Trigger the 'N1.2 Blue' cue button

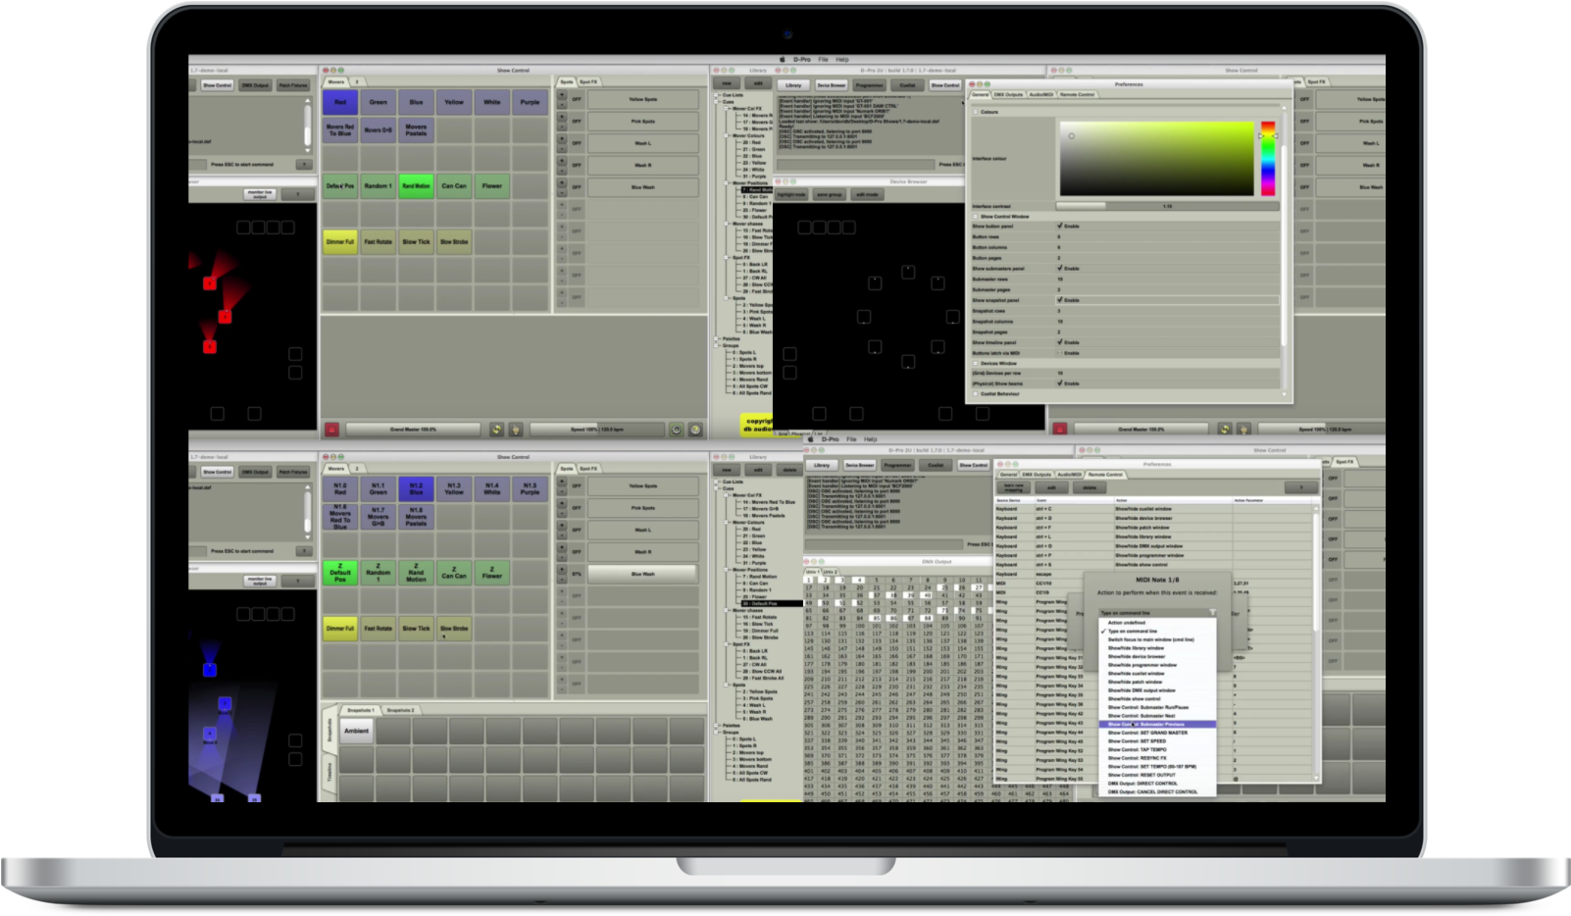tap(416, 488)
